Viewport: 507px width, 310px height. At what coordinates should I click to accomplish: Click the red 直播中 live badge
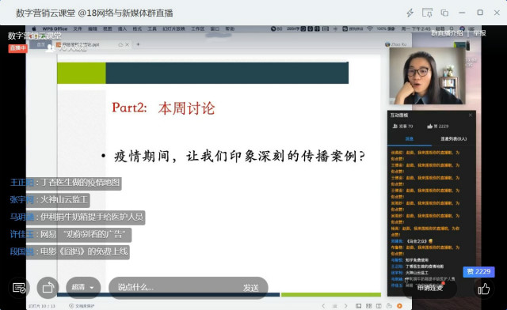pos(17,47)
